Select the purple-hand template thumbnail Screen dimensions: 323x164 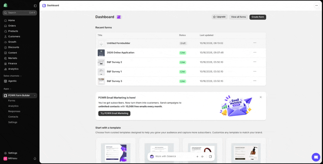[x=116, y=153]
